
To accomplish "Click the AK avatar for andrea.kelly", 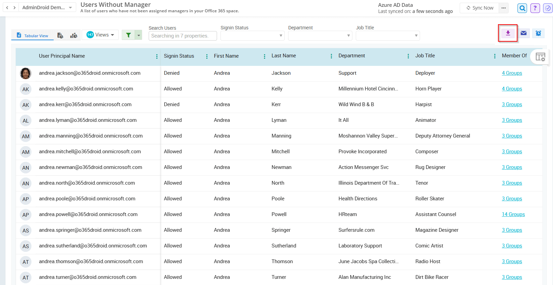I will pyautogui.click(x=26, y=89).
